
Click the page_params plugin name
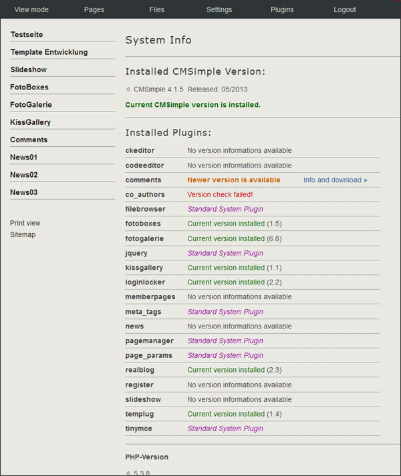(x=148, y=356)
